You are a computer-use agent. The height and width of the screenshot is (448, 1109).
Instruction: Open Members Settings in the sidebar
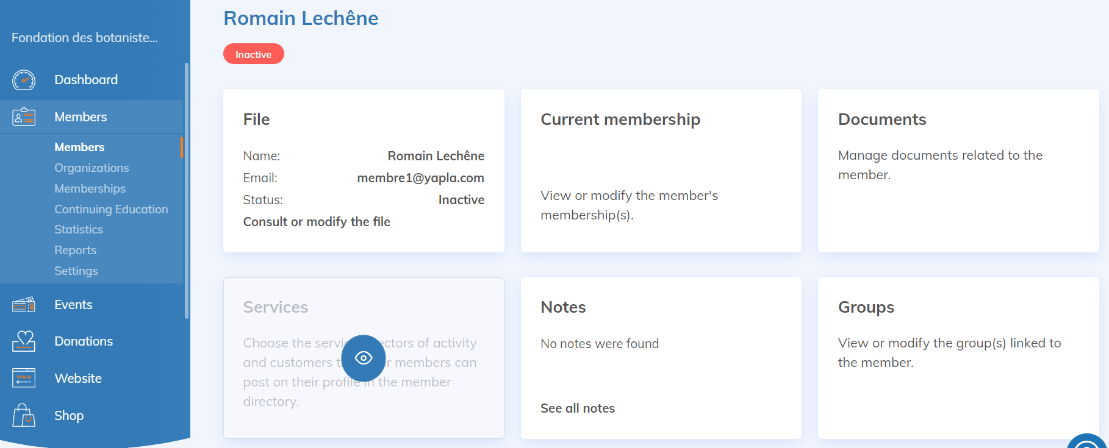(x=76, y=271)
